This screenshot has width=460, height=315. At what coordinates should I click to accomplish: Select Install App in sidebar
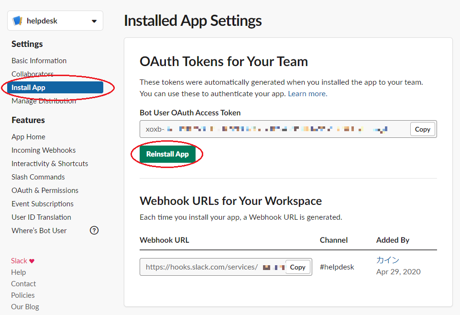pos(55,88)
